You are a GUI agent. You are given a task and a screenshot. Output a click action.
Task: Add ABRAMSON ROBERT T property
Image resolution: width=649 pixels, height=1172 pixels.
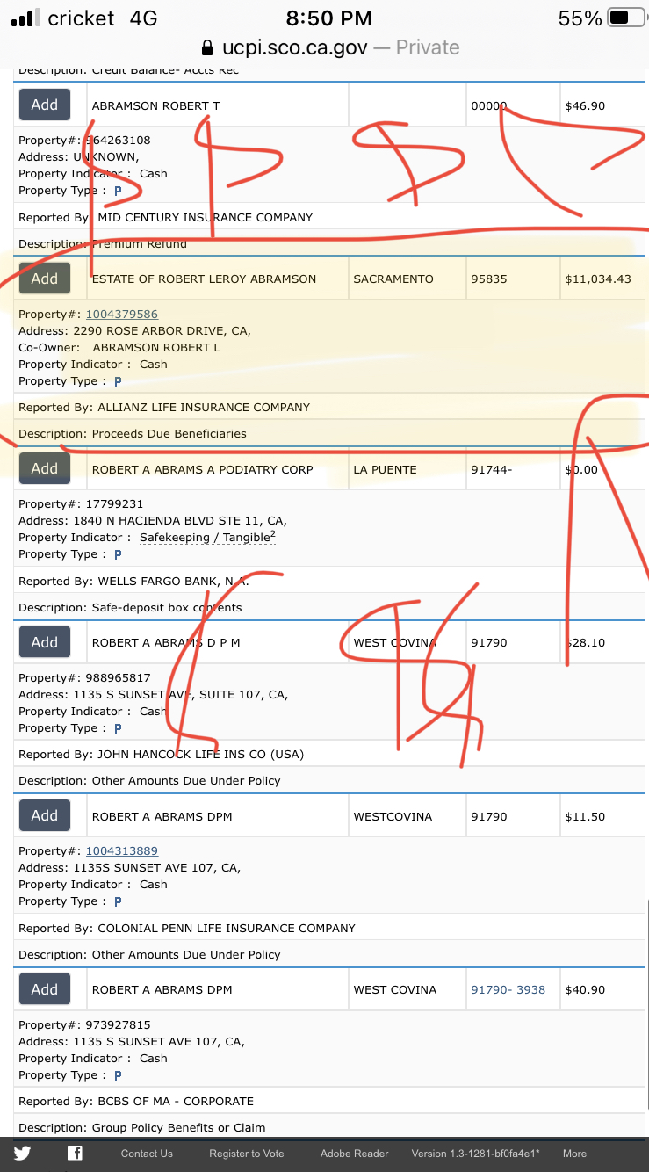45,105
